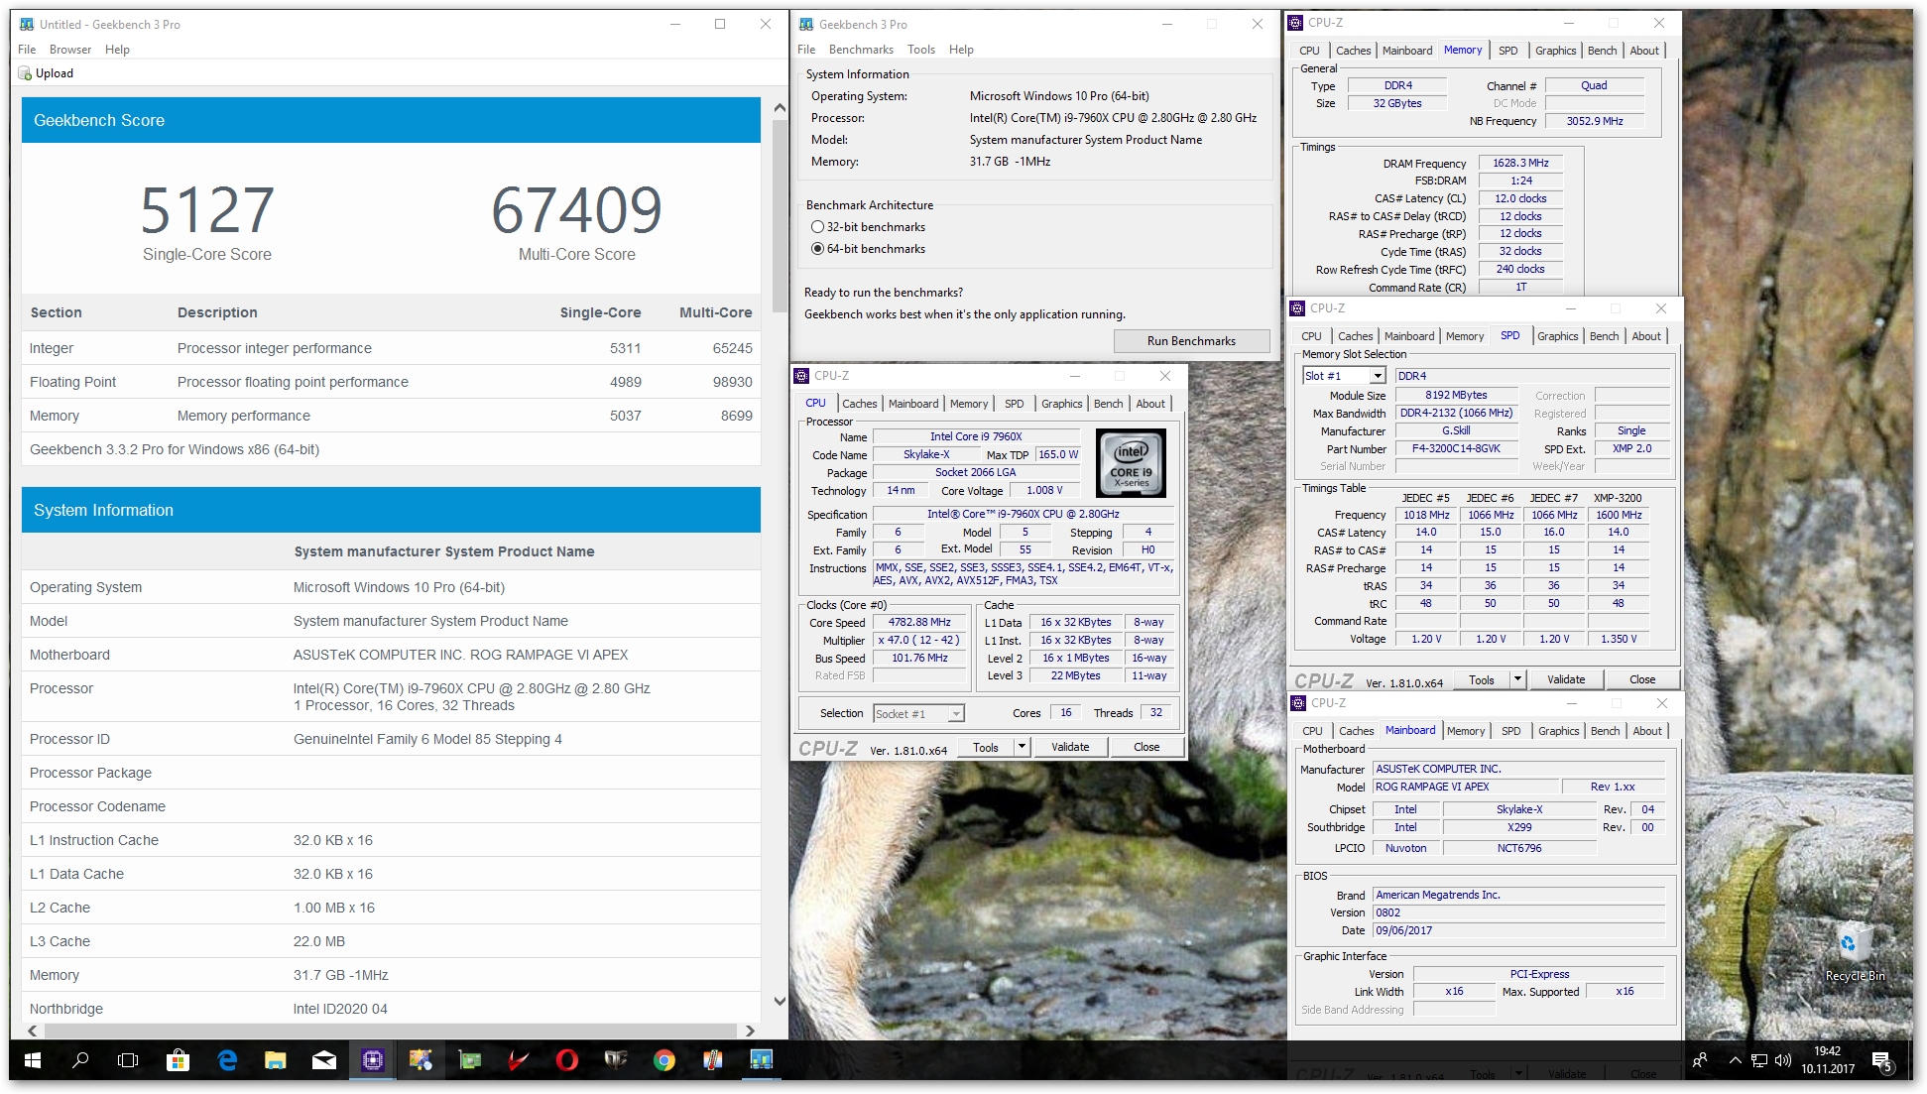Open File Explorer from the taskbar

tap(276, 1060)
